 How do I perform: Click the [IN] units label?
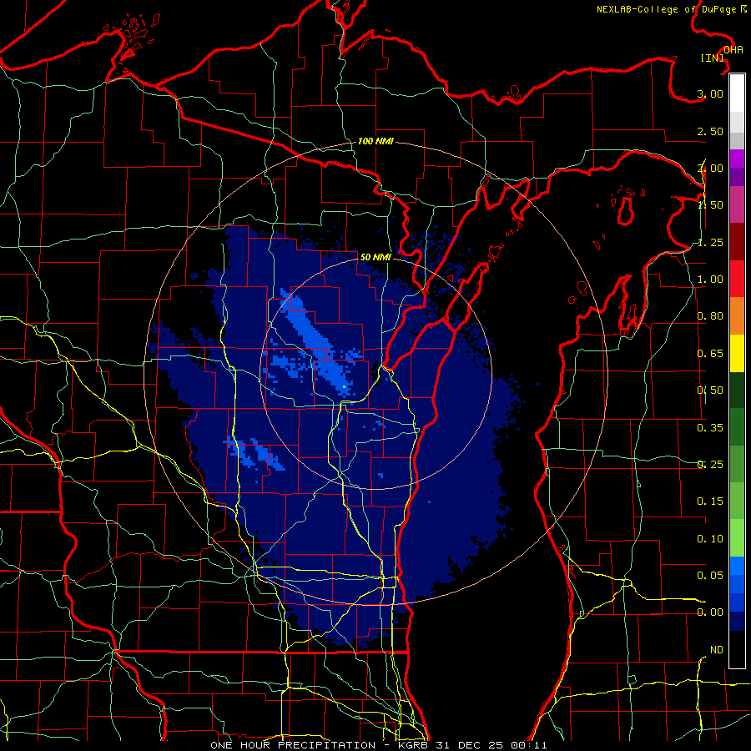(713, 58)
